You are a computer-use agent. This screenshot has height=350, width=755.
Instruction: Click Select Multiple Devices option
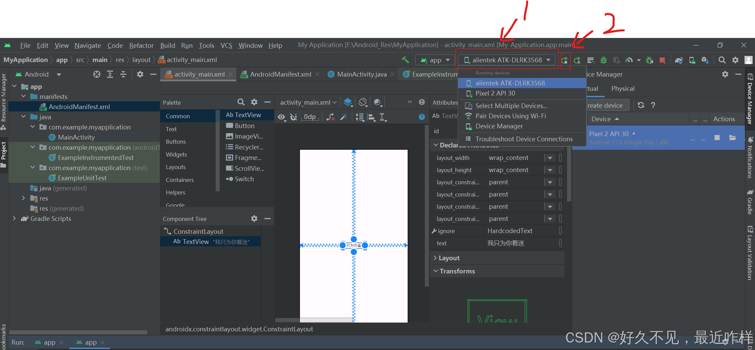pos(522,106)
